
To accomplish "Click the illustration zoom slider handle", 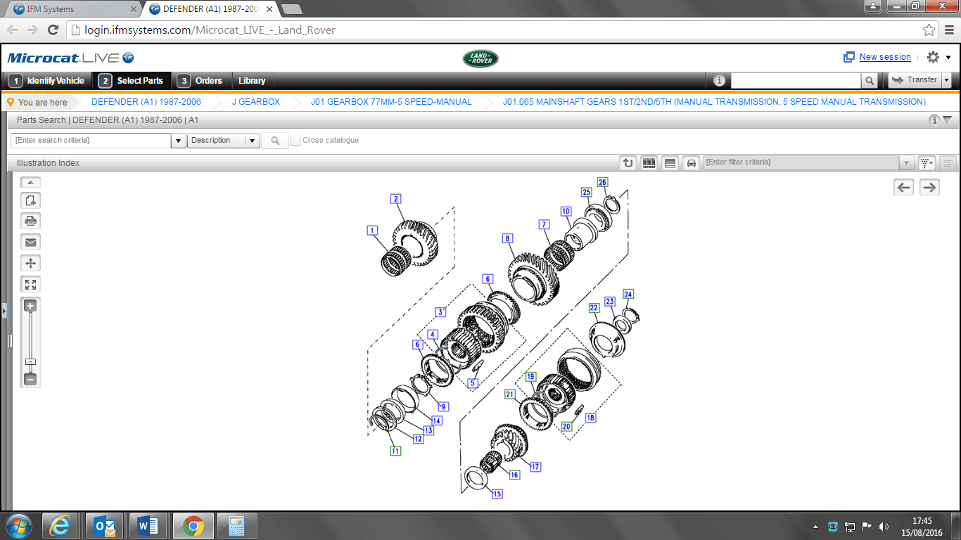I will click(30, 361).
